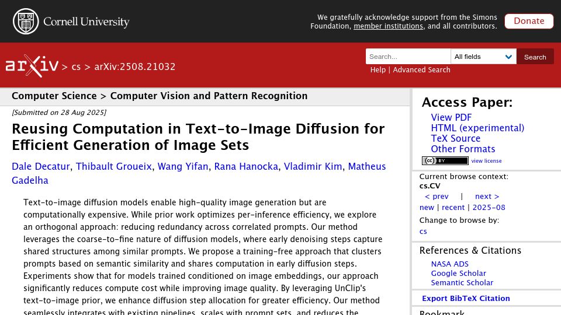This screenshot has width=561, height=315.
Task: Click the Submitted on 28 Aug 2025 text
Action: coord(59,113)
